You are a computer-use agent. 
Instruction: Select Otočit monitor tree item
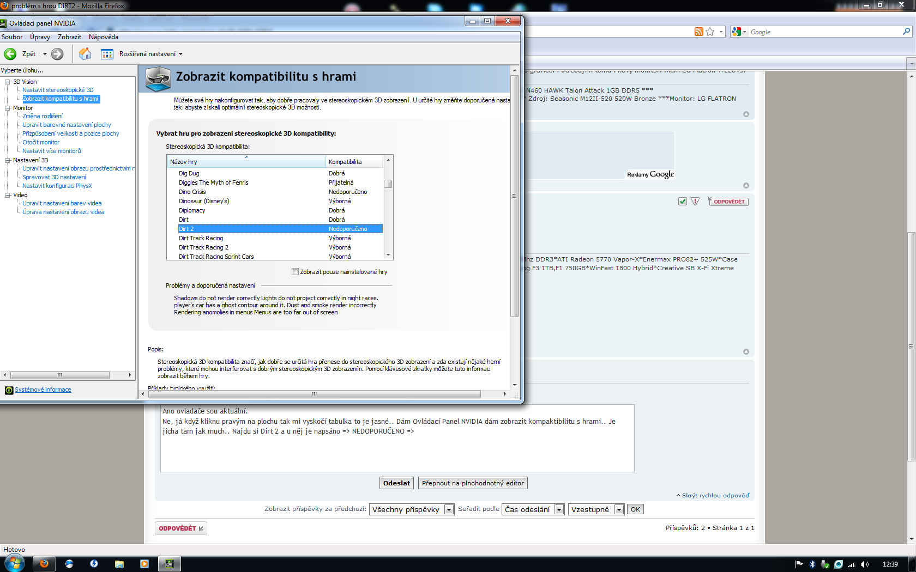(41, 143)
